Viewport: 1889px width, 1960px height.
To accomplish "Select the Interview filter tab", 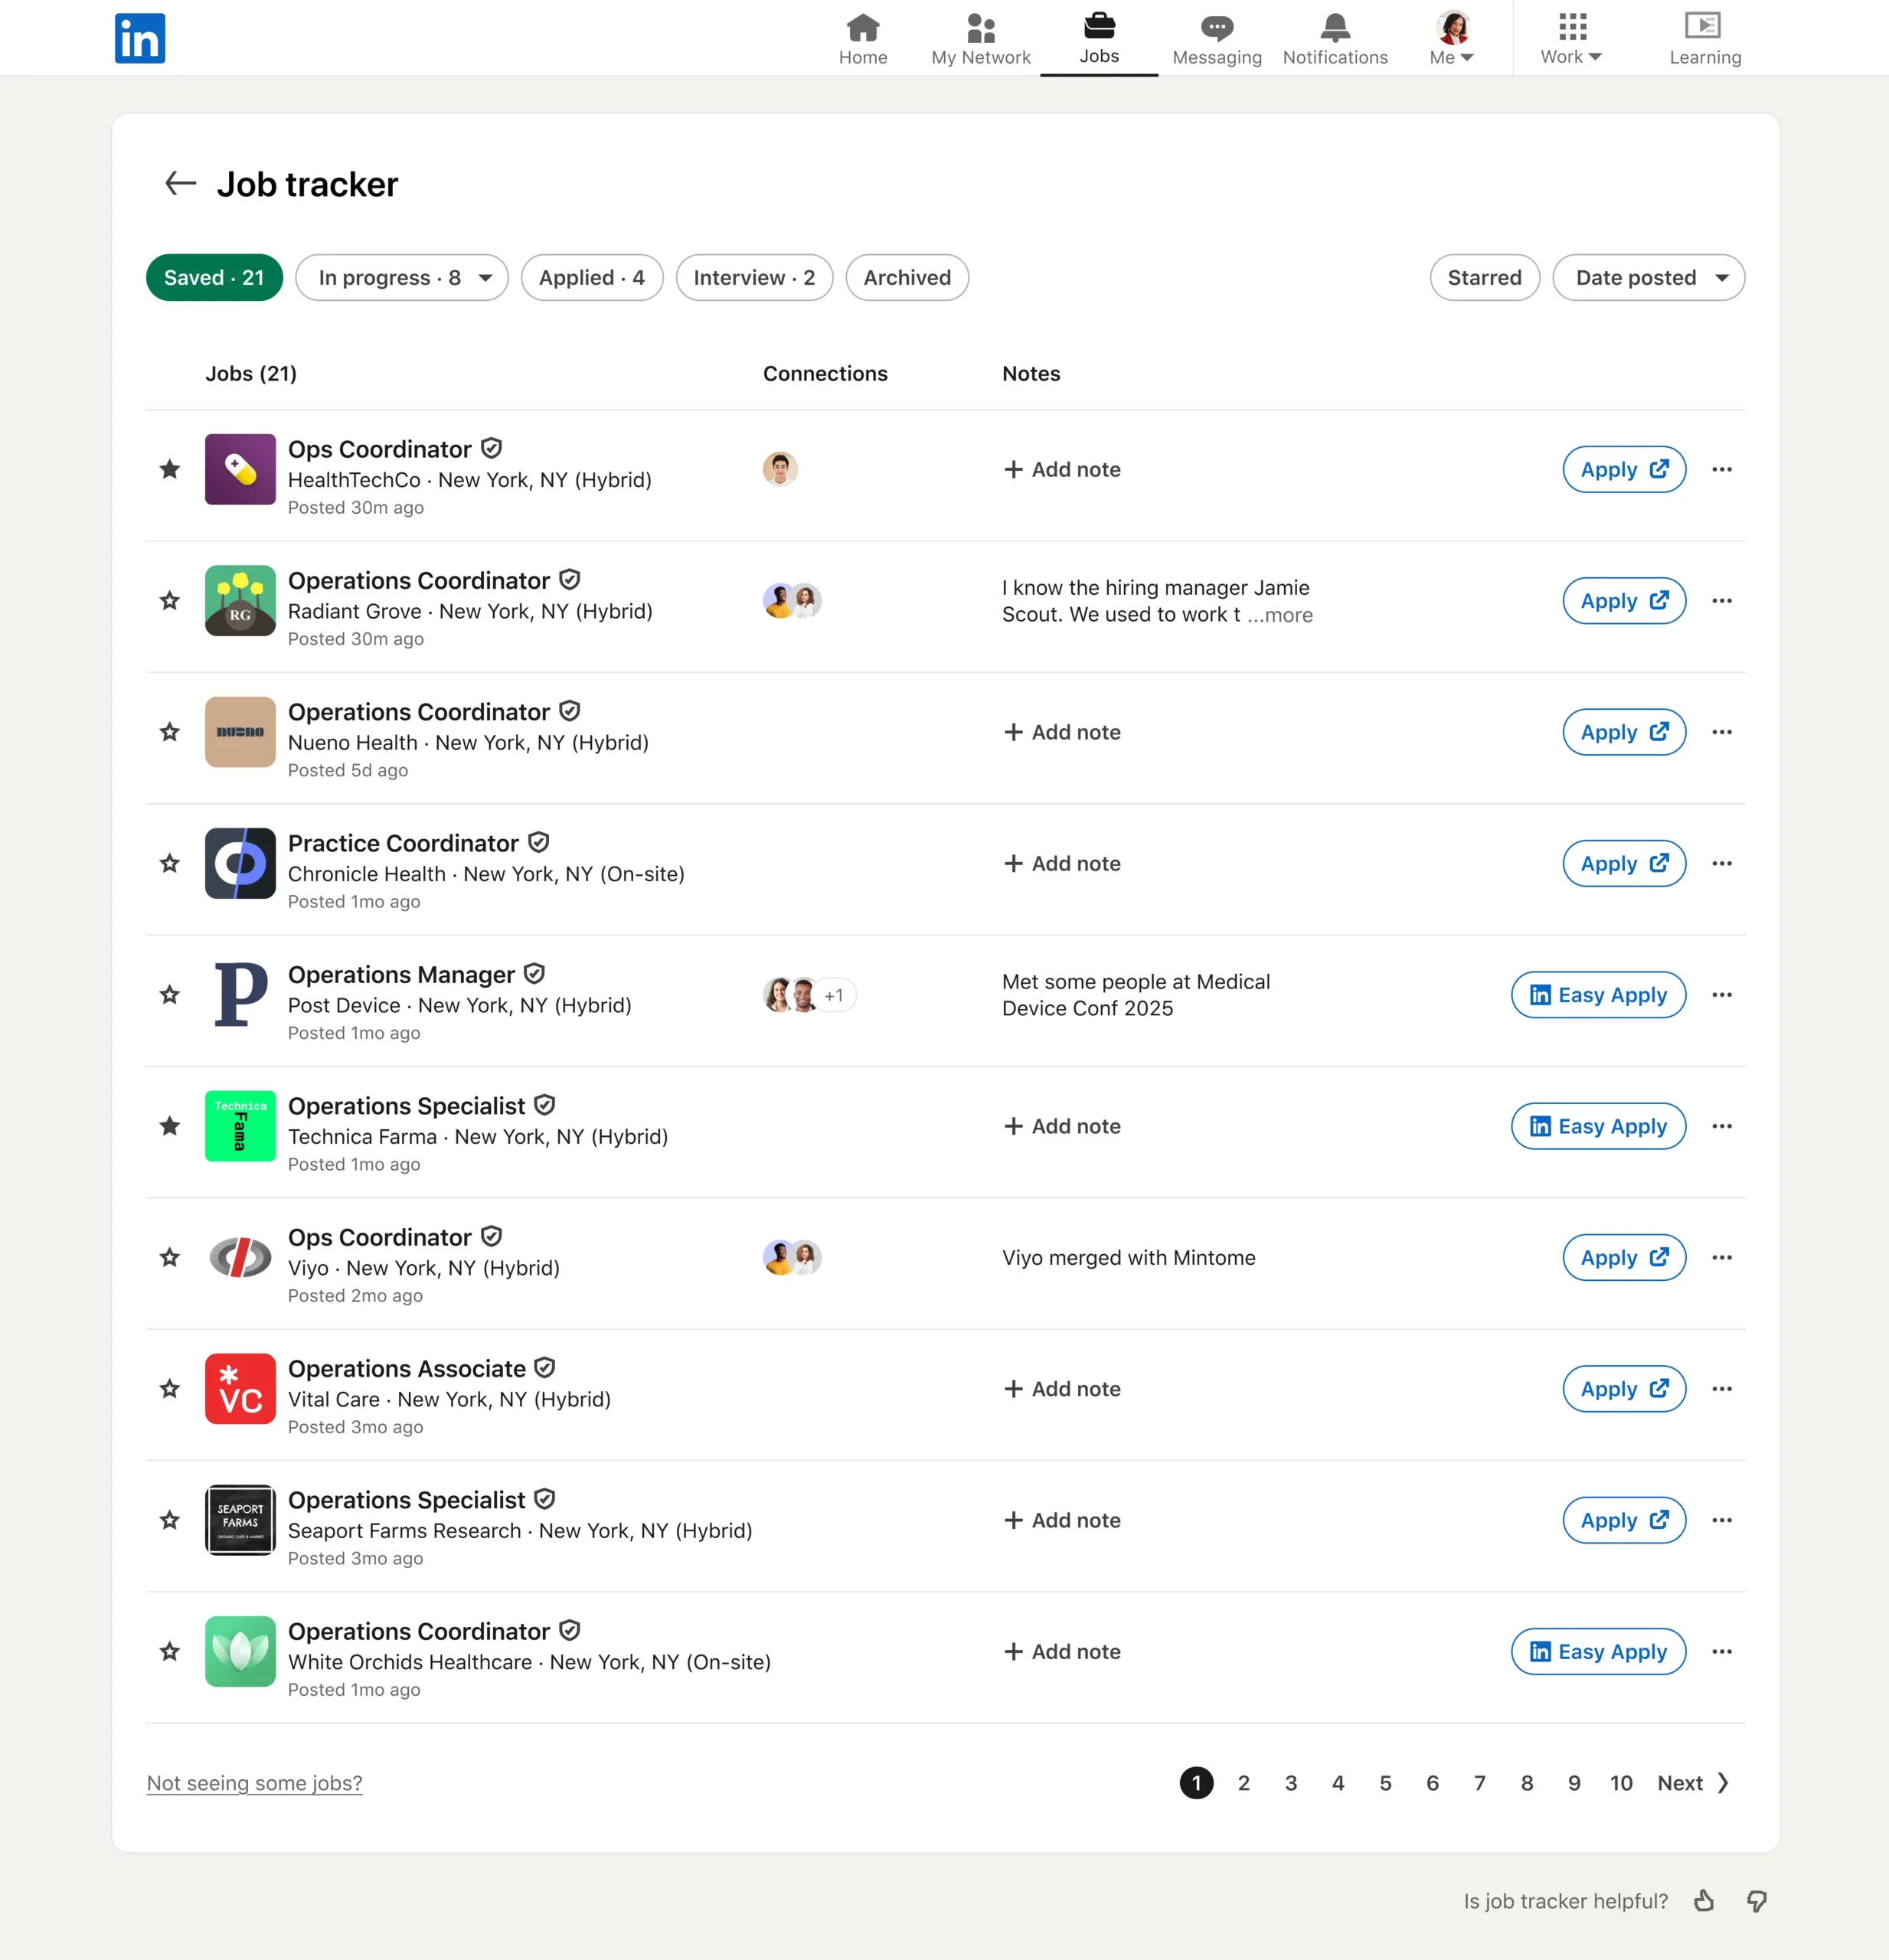I will (x=754, y=278).
